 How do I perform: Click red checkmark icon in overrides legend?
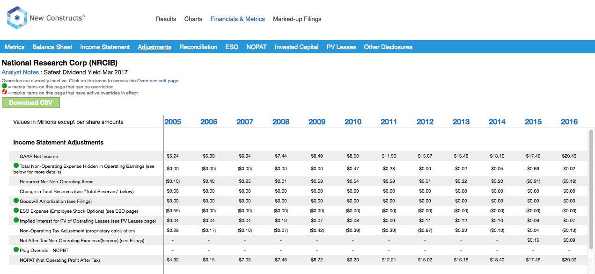(x=5, y=92)
